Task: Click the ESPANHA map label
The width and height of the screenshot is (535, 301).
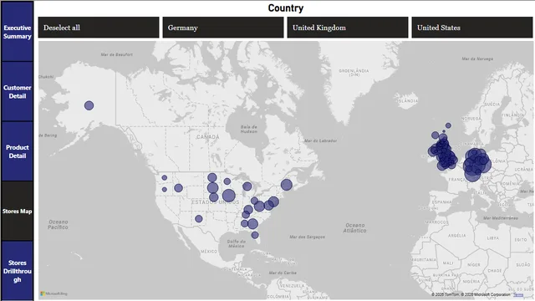Action: tap(442, 202)
